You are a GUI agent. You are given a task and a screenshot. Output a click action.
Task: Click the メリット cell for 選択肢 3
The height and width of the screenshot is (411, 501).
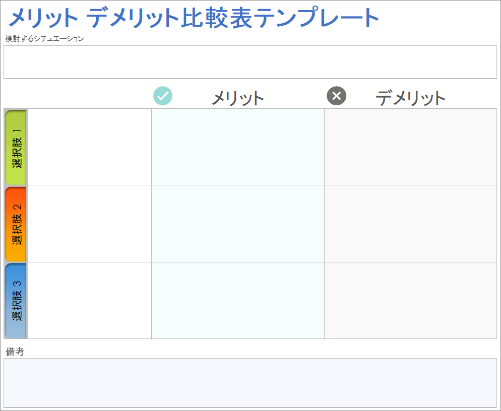coord(238,301)
